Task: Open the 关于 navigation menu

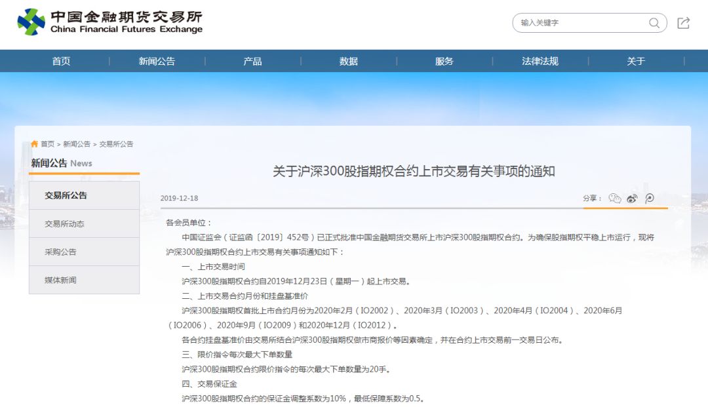Action: (x=635, y=61)
